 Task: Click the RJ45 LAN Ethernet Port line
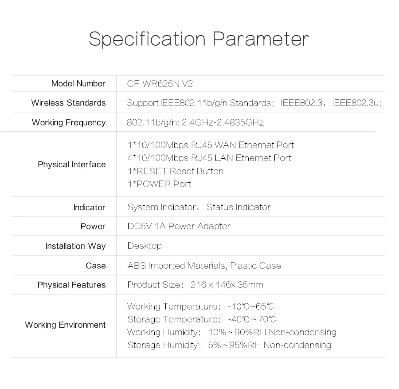point(209,158)
